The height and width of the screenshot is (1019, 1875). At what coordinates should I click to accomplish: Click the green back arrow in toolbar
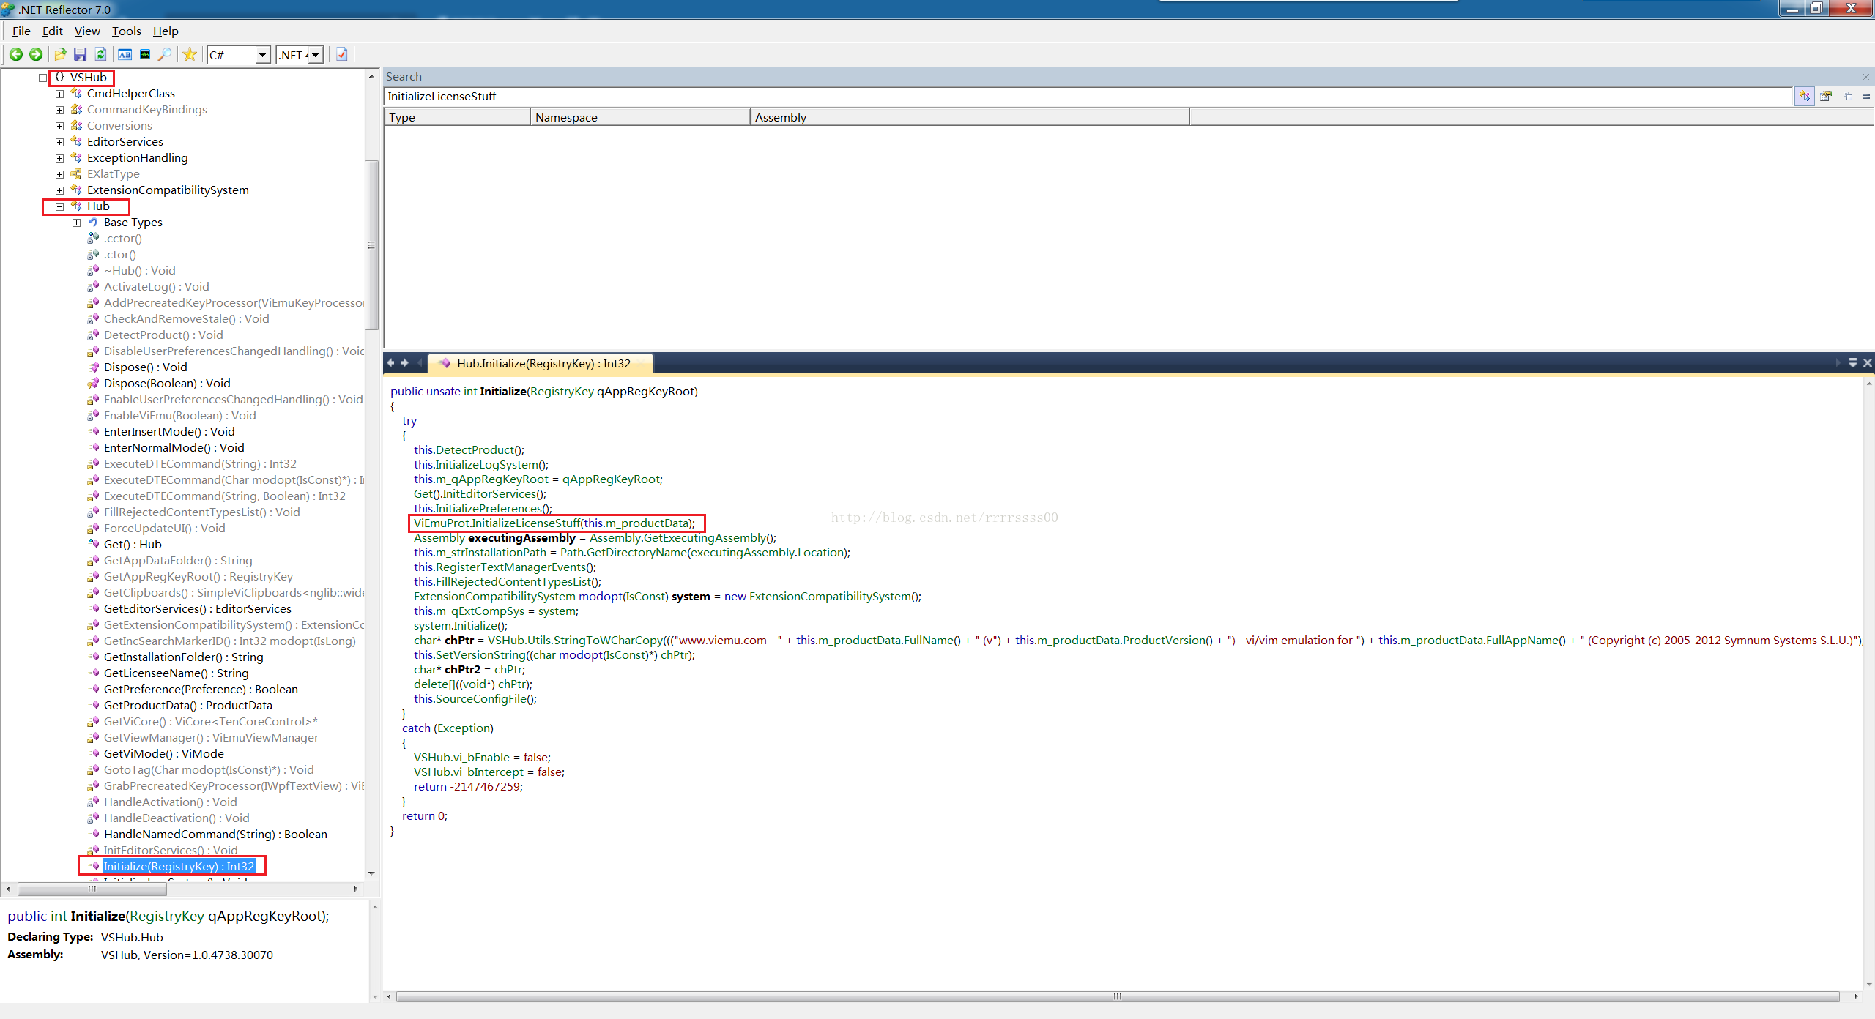point(15,54)
